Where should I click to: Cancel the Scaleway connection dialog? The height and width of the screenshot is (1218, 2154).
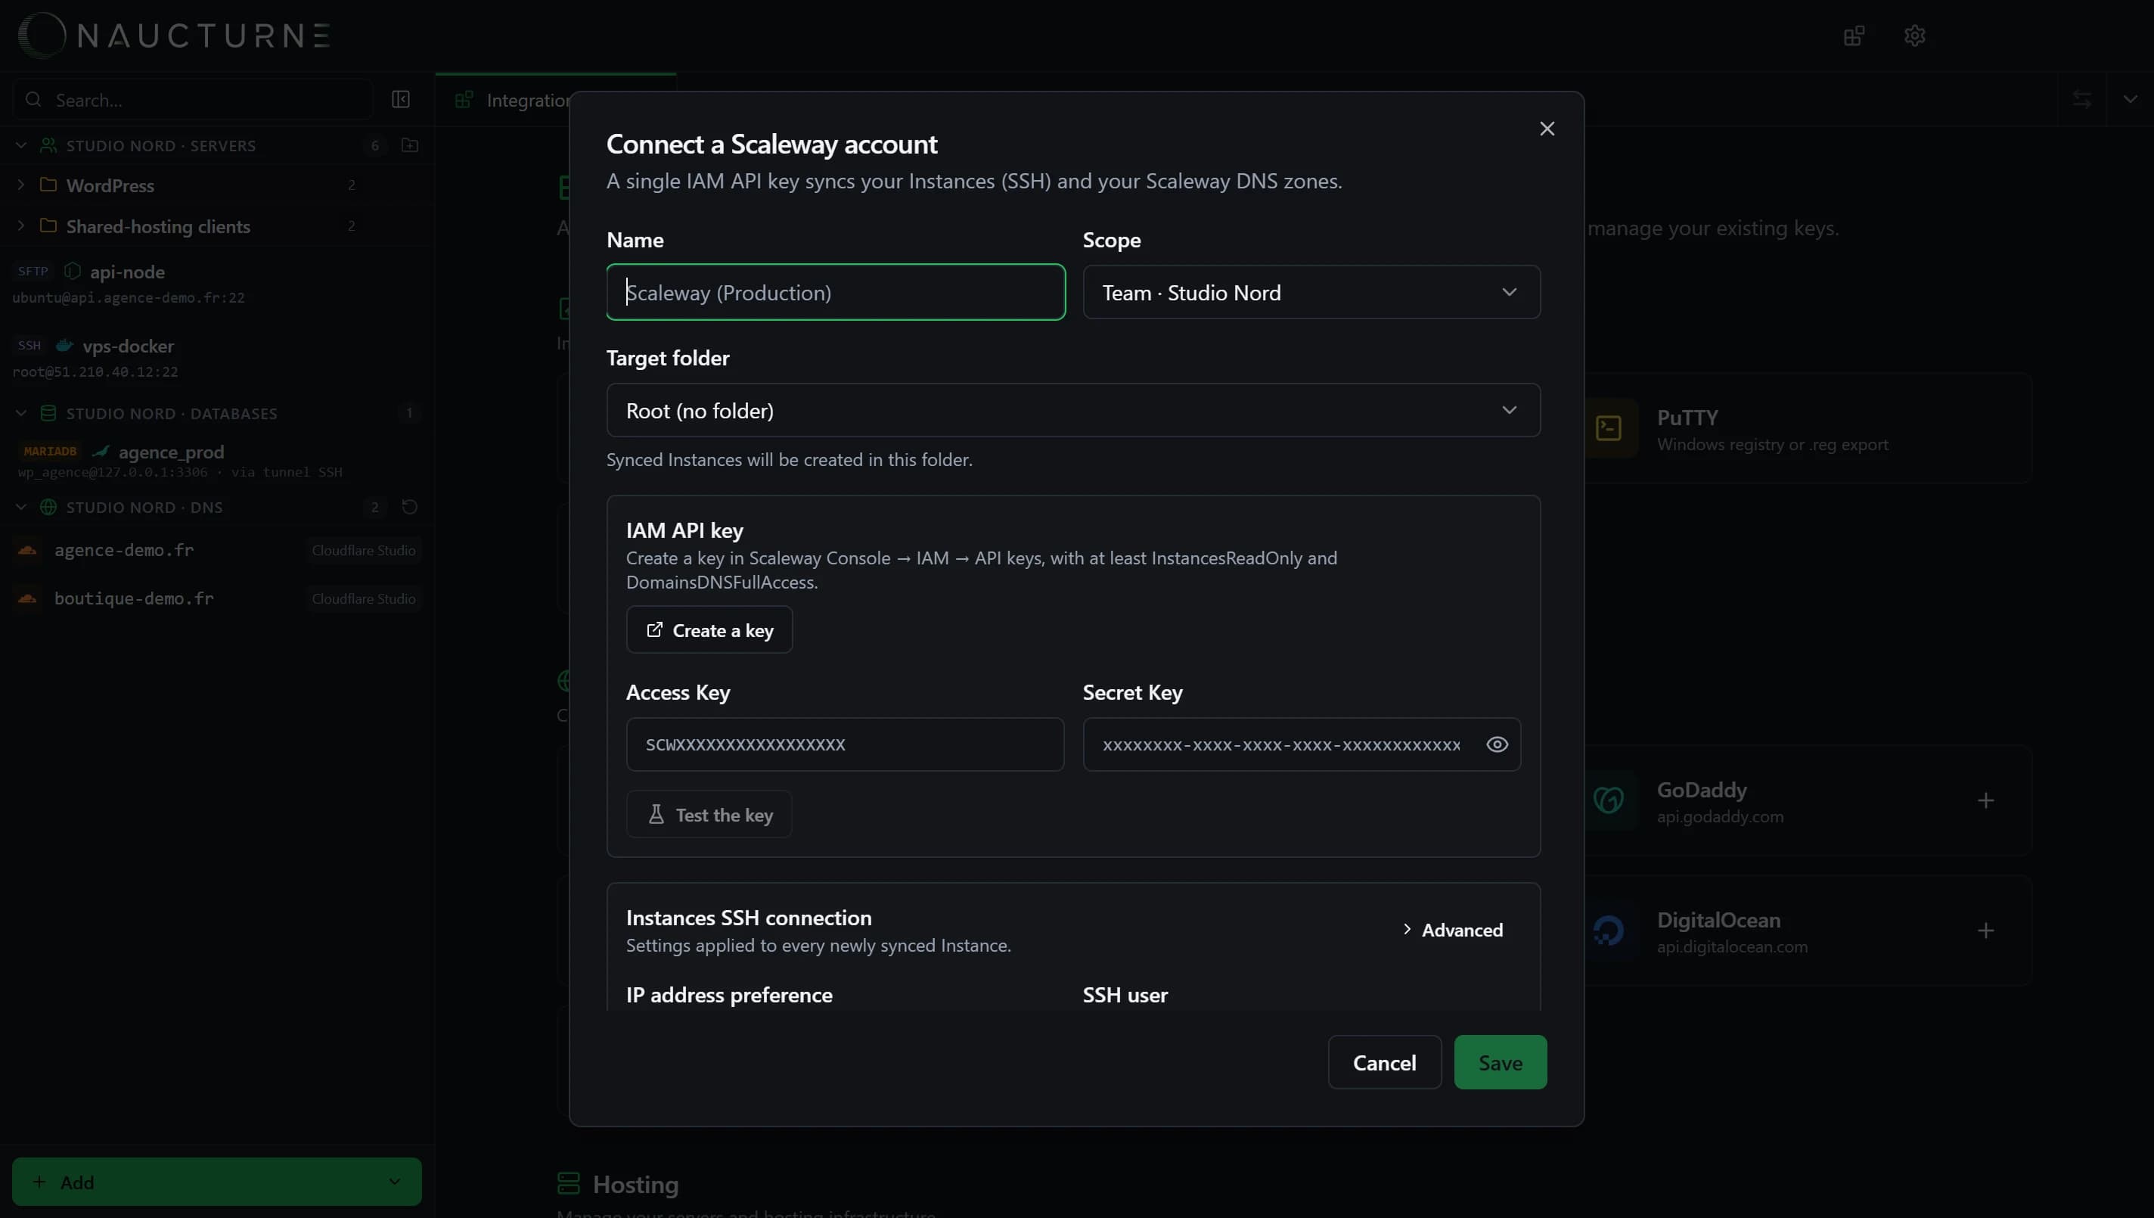1385,1062
